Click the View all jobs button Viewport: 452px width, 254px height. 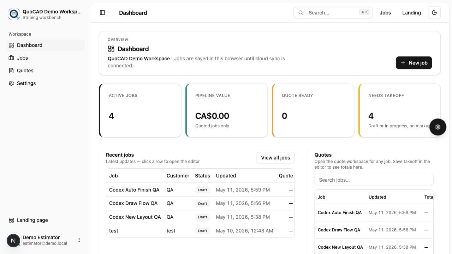tap(275, 158)
